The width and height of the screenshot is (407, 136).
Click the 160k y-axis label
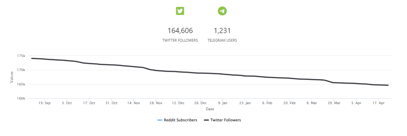pos(21,99)
